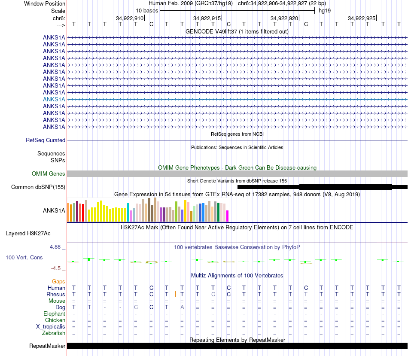Open the RefSeq Curated track label
The width and height of the screenshot is (408, 356).
click(46, 140)
